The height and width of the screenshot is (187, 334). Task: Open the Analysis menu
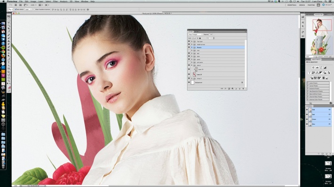[64, 1]
